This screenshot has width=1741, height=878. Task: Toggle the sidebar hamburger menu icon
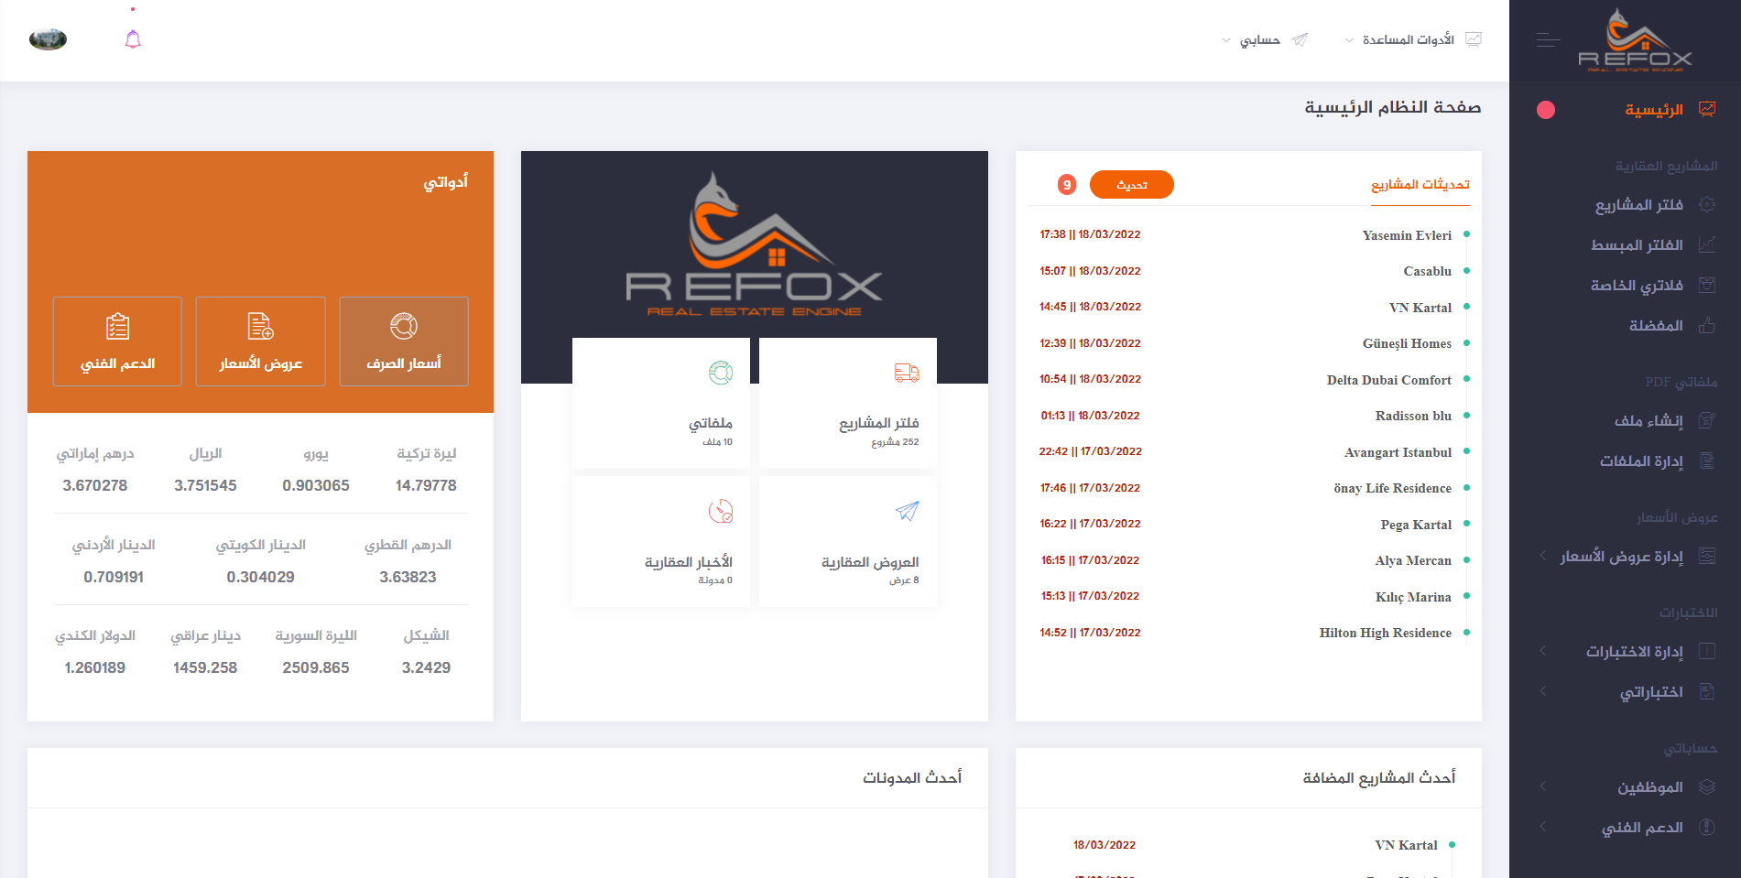(1548, 40)
